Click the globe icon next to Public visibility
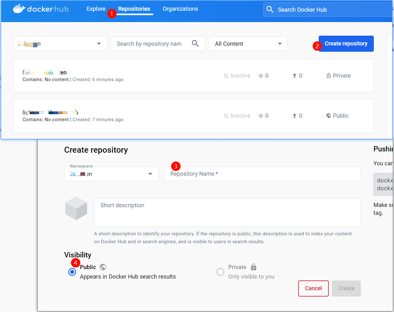The width and height of the screenshot is (394, 312). coord(103,267)
